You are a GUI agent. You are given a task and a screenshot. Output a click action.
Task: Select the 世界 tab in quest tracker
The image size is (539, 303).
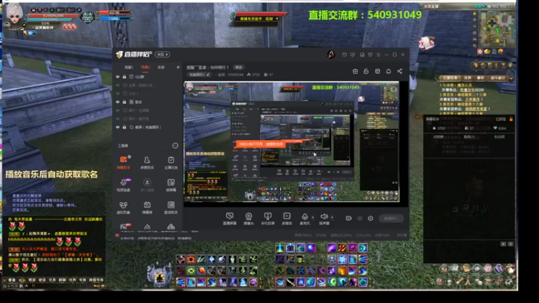[x=468, y=78]
